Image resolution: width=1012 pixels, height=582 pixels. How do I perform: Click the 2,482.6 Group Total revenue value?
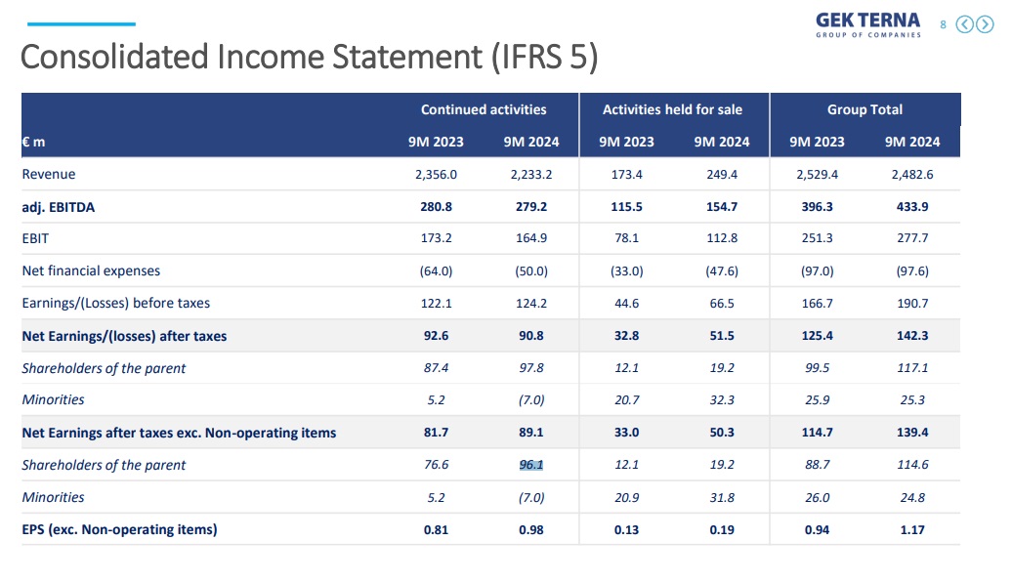click(912, 174)
